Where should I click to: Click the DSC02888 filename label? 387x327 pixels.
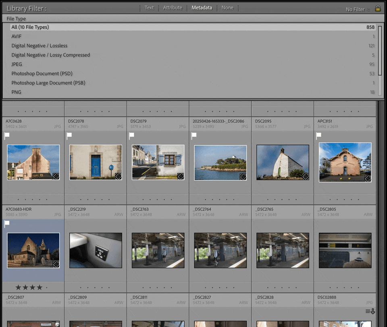click(327, 297)
